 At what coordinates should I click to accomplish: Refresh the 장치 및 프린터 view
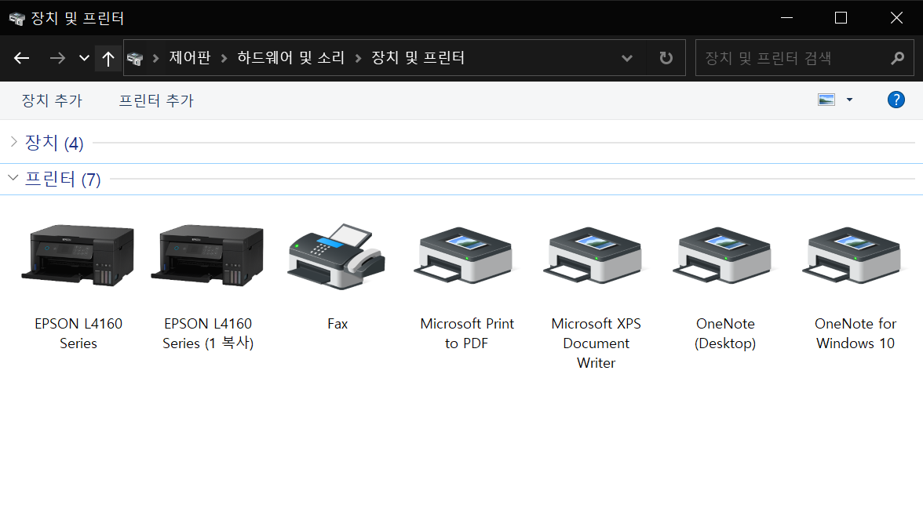[x=666, y=58]
